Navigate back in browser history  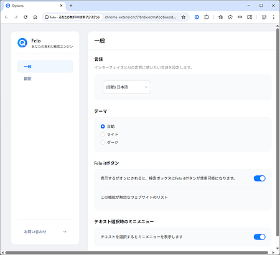coord(6,17)
